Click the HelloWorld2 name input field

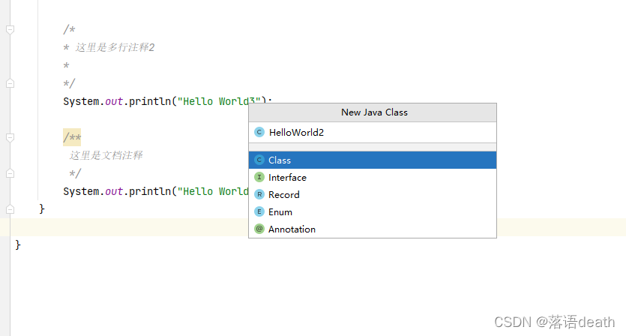(x=373, y=132)
